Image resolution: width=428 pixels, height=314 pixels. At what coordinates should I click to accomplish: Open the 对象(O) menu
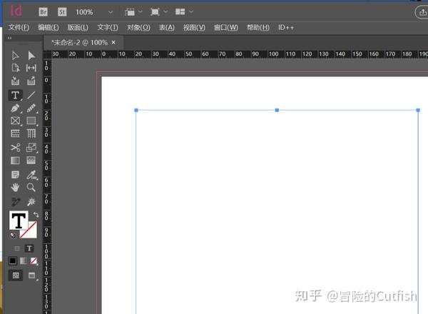point(138,27)
